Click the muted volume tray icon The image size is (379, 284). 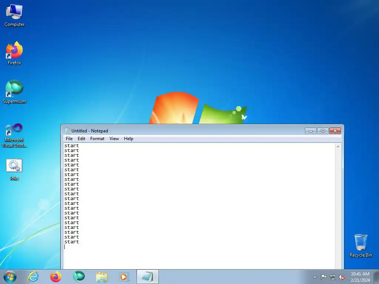[342, 277]
